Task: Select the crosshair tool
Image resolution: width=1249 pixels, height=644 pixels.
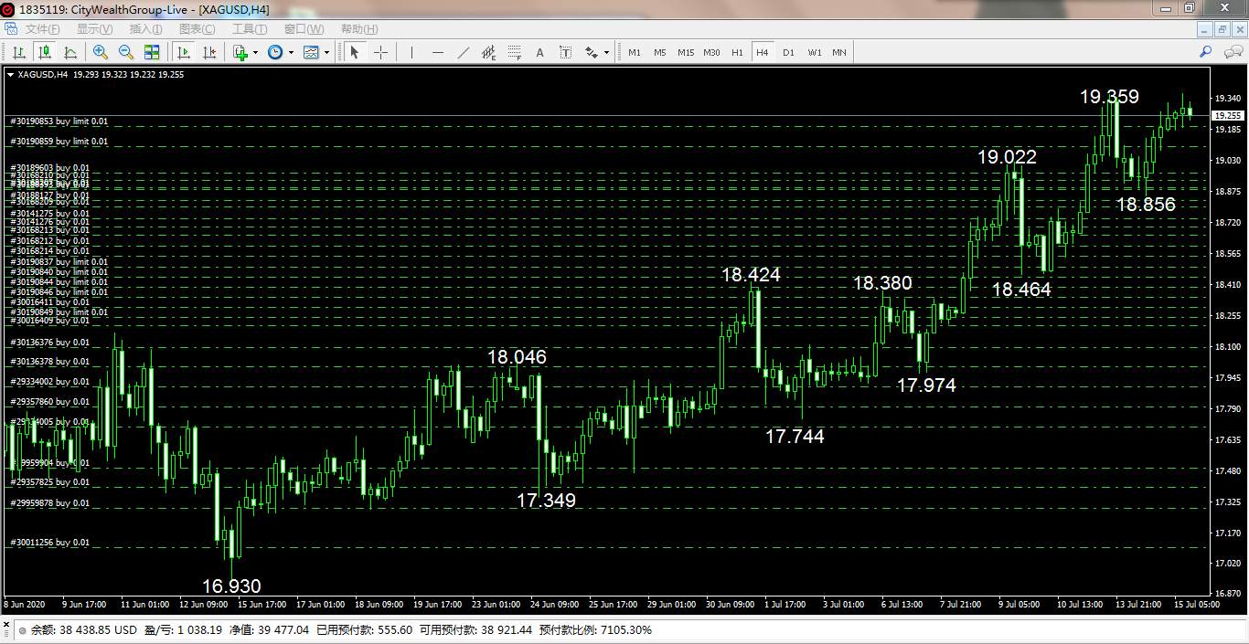Action: [380, 52]
